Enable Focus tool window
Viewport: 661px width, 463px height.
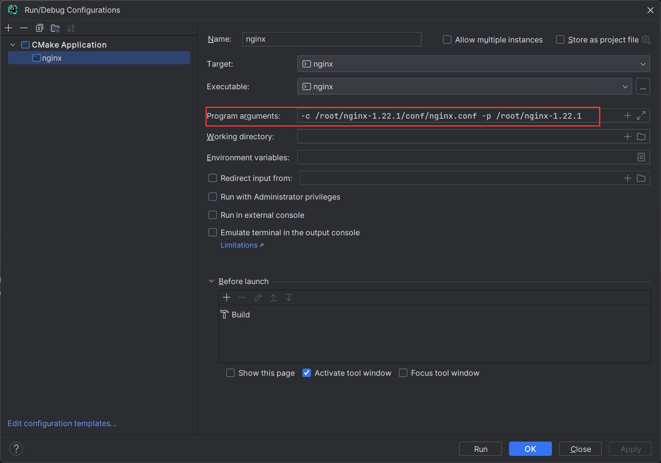[403, 373]
